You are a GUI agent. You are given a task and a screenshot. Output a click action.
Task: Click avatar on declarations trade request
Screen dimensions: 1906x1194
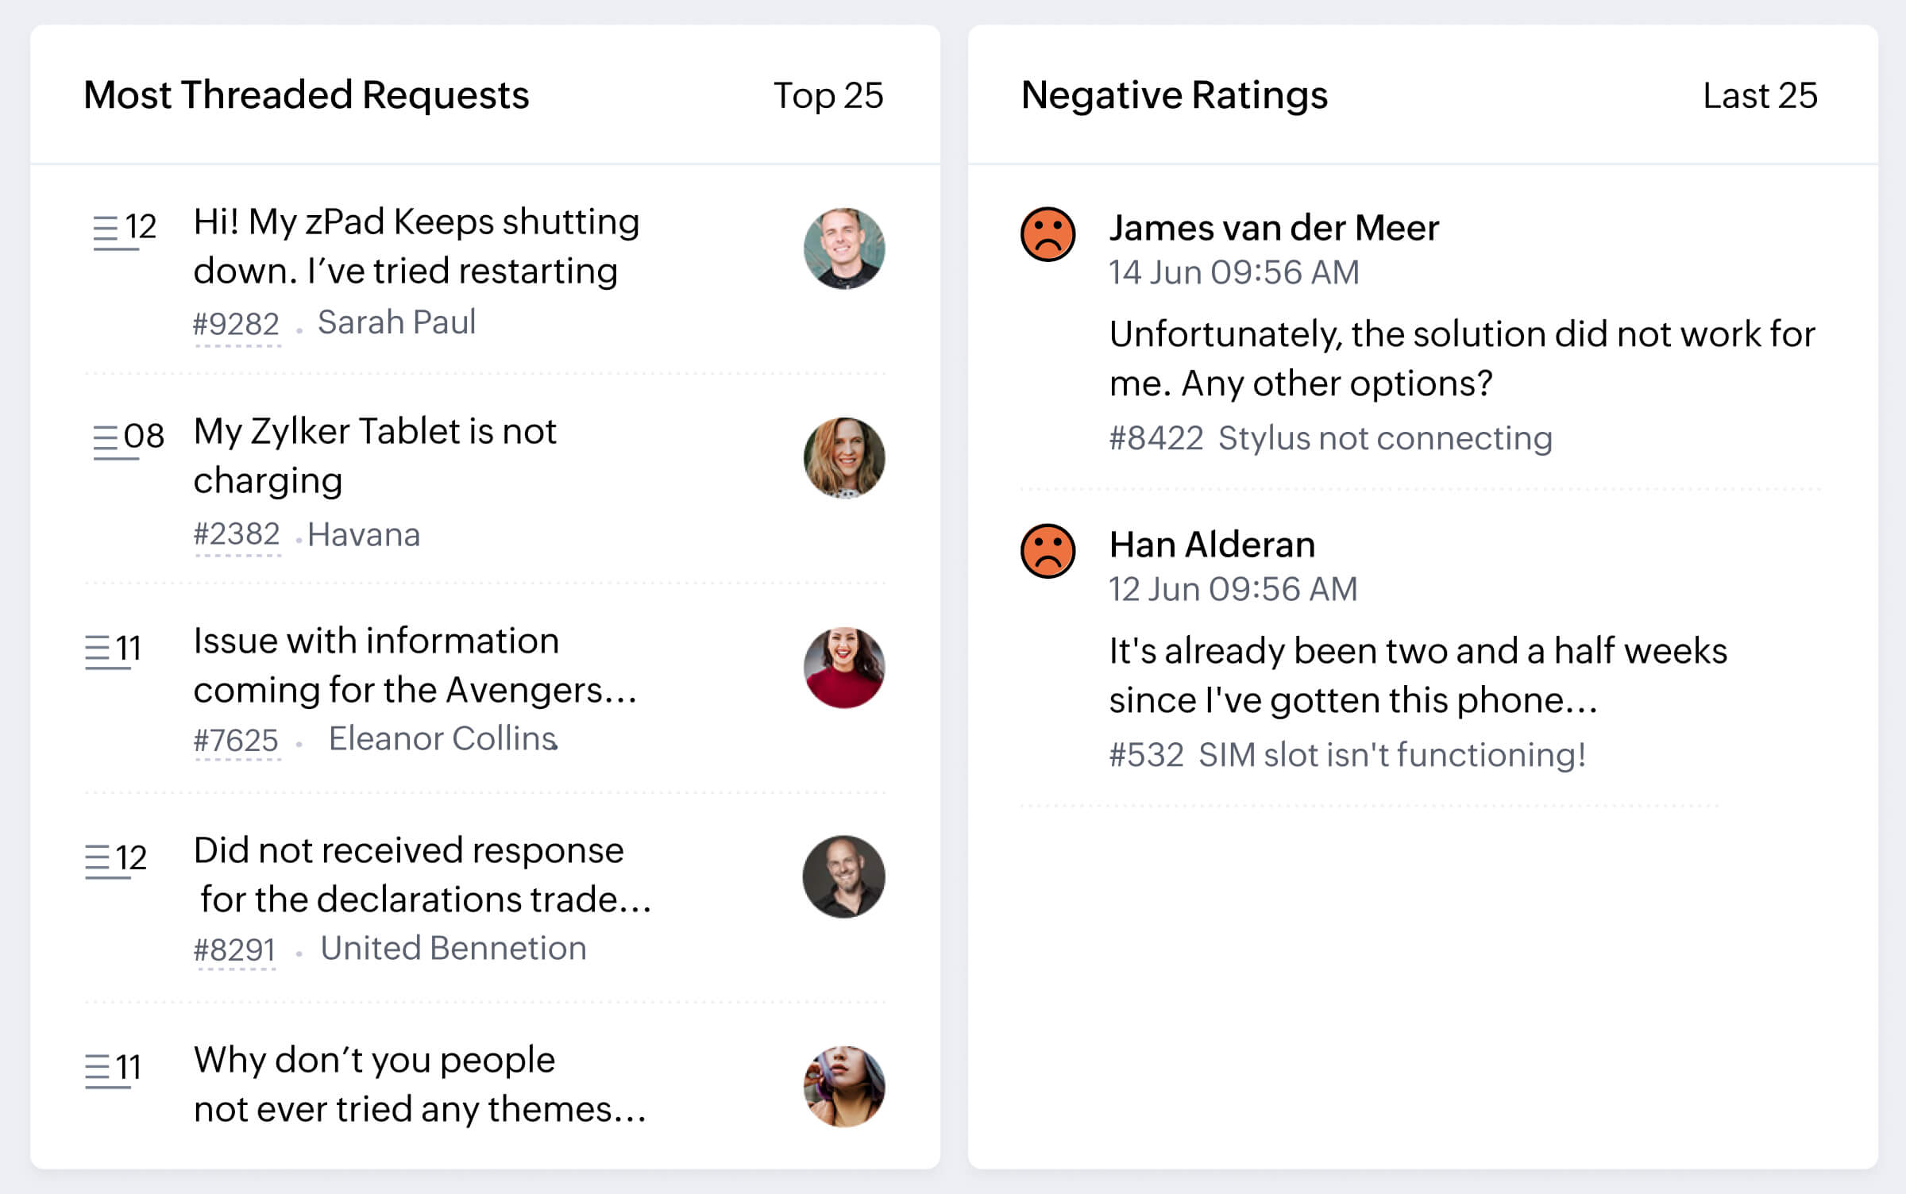[844, 877]
